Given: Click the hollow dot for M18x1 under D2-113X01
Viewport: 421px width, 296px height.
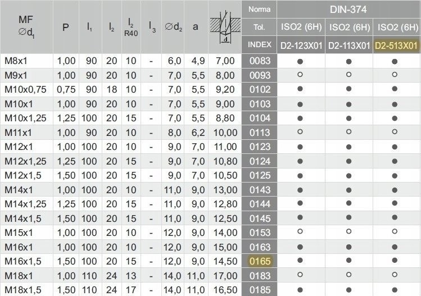Looking at the screenshot, I should (348, 275).
